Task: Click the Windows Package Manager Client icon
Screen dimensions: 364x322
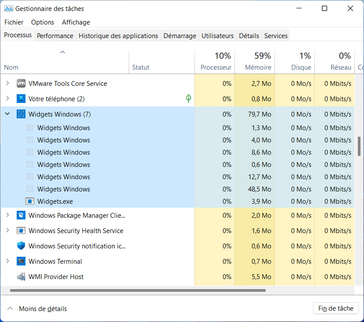Action: pyautogui.click(x=21, y=215)
